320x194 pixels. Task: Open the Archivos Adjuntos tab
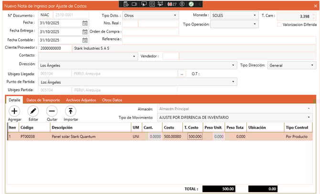80,100
